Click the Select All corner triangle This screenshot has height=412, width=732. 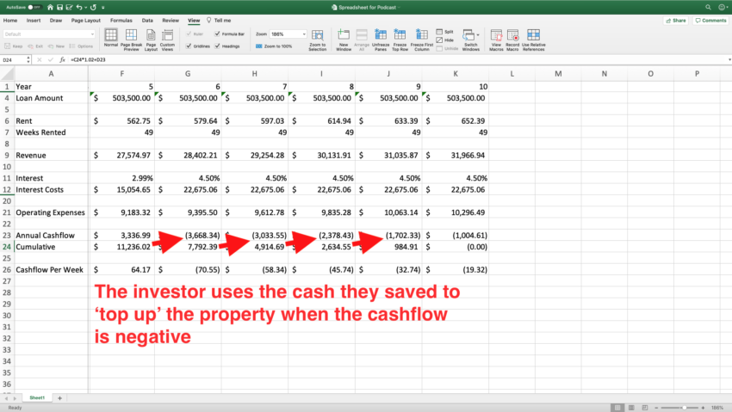(7, 74)
